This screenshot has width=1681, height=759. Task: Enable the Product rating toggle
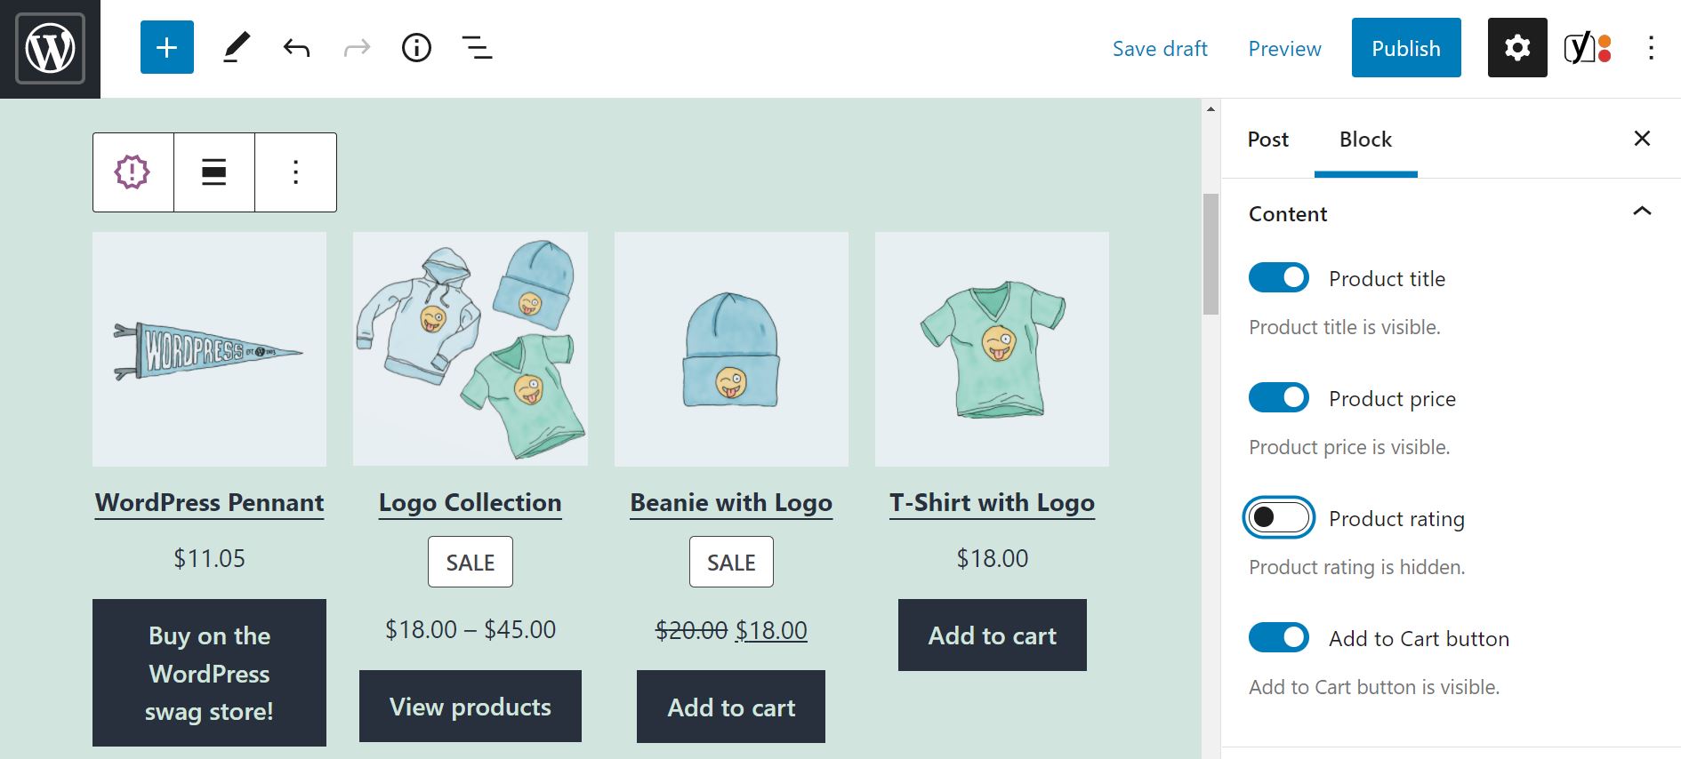pos(1278,517)
